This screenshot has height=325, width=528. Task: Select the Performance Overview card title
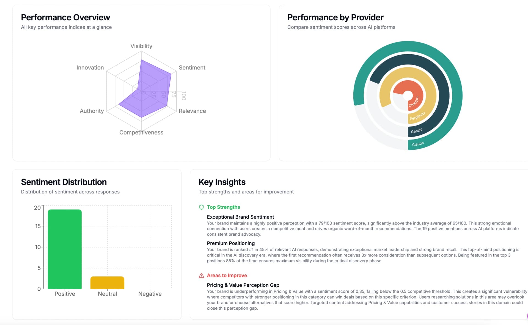pyautogui.click(x=65, y=17)
